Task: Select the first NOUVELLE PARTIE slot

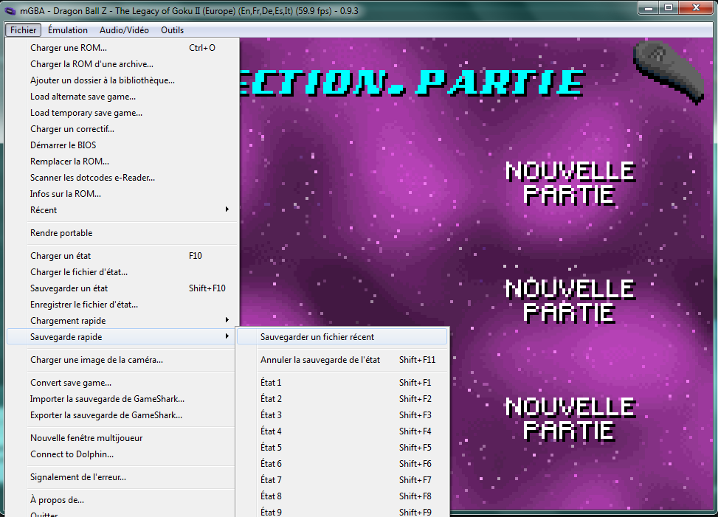Action: [570, 183]
